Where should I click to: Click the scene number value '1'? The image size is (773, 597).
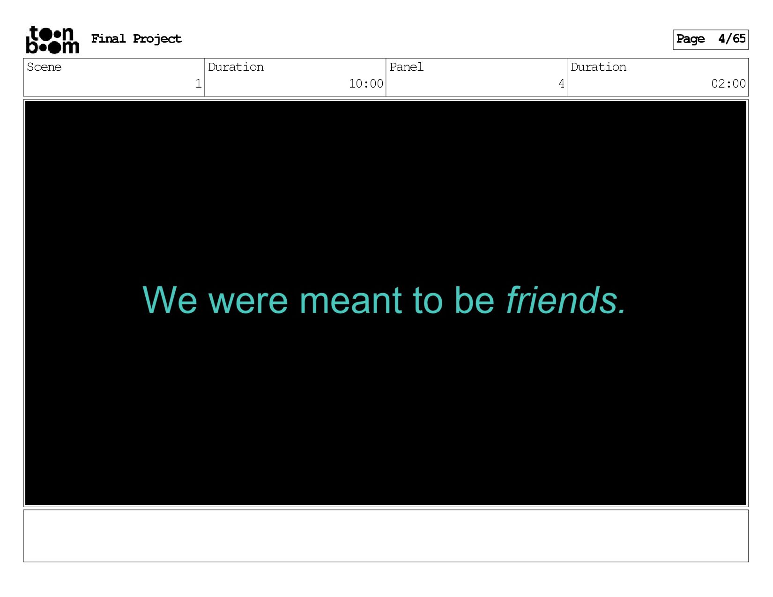tap(199, 84)
